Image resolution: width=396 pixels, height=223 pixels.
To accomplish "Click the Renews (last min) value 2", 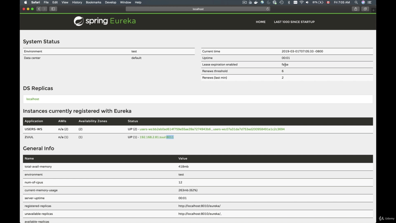I will [x=282, y=77].
